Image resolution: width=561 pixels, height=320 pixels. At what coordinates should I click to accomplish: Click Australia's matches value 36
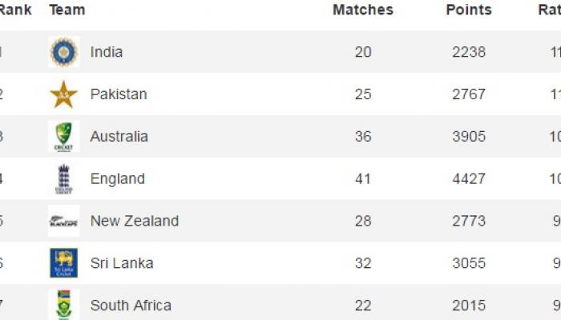(x=363, y=137)
